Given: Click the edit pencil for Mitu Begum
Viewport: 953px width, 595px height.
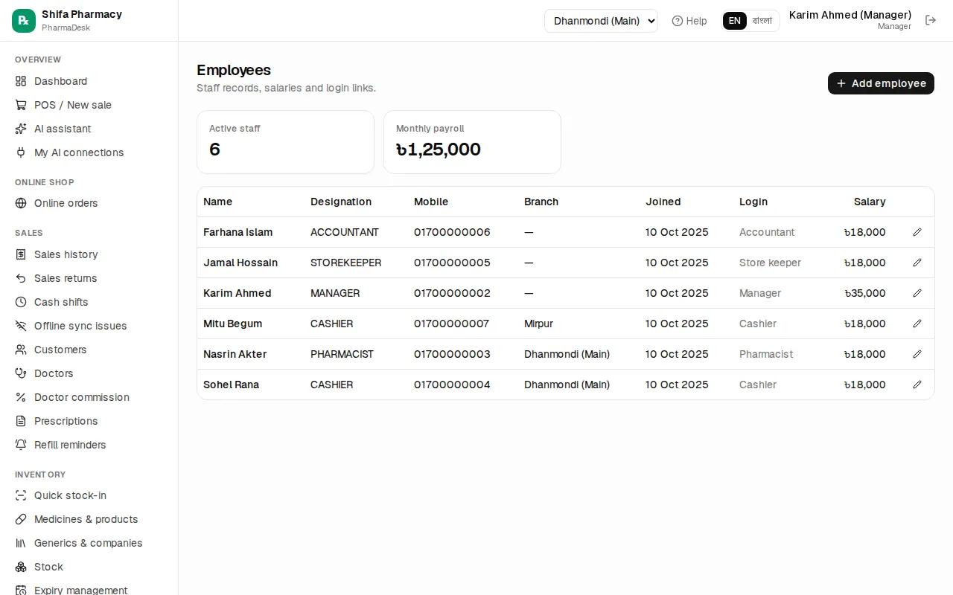Looking at the screenshot, I should 917,324.
